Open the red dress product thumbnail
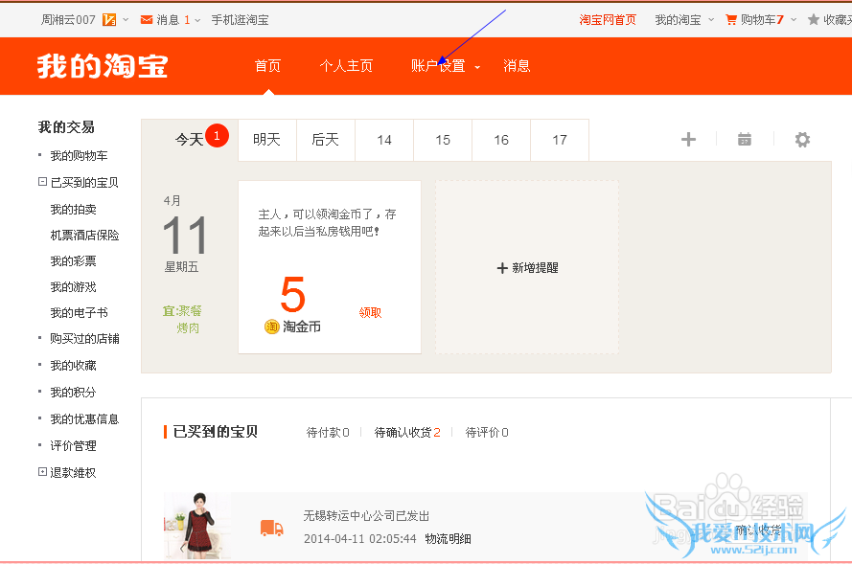852x564 pixels. 197,526
